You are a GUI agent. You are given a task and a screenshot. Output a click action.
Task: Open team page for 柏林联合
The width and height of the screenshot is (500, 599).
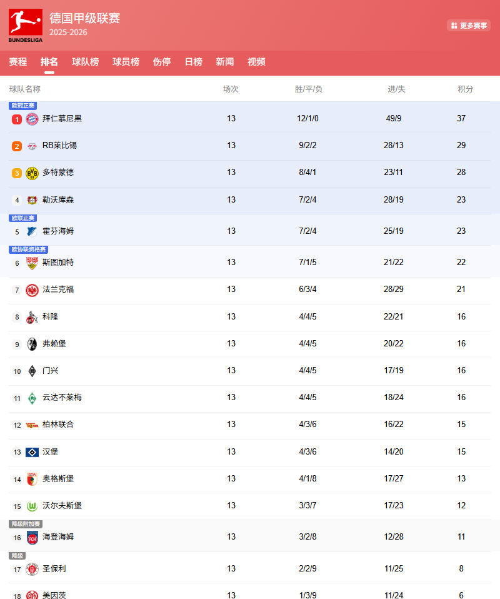(58, 425)
